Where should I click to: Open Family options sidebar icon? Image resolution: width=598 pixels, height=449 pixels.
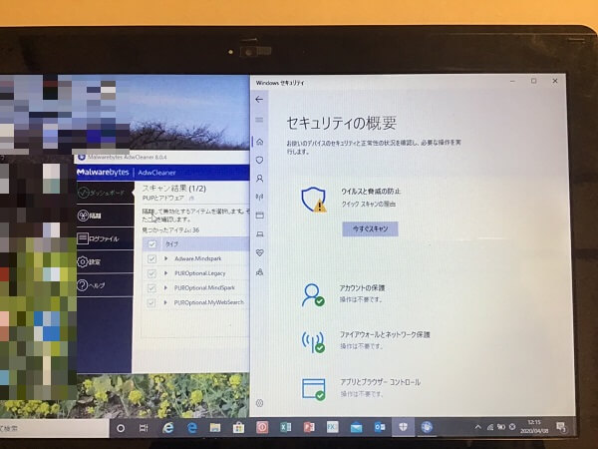(x=260, y=271)
